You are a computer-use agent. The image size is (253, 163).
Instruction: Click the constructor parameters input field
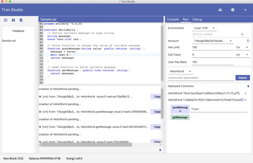201,78
